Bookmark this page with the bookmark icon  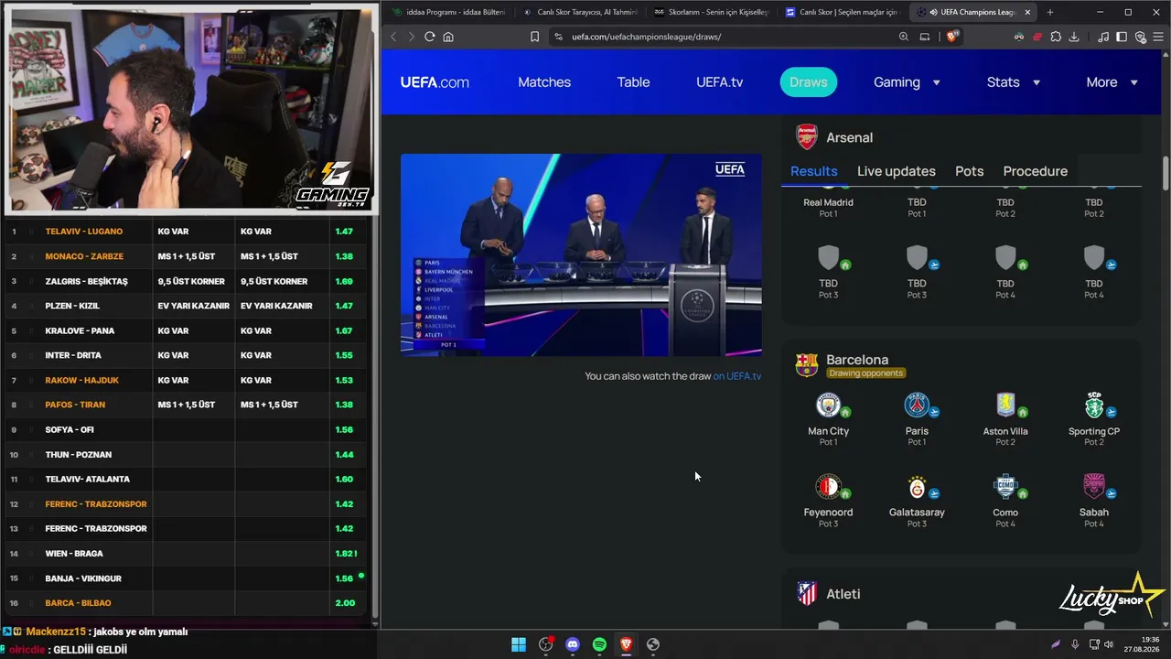pos(535,37)
